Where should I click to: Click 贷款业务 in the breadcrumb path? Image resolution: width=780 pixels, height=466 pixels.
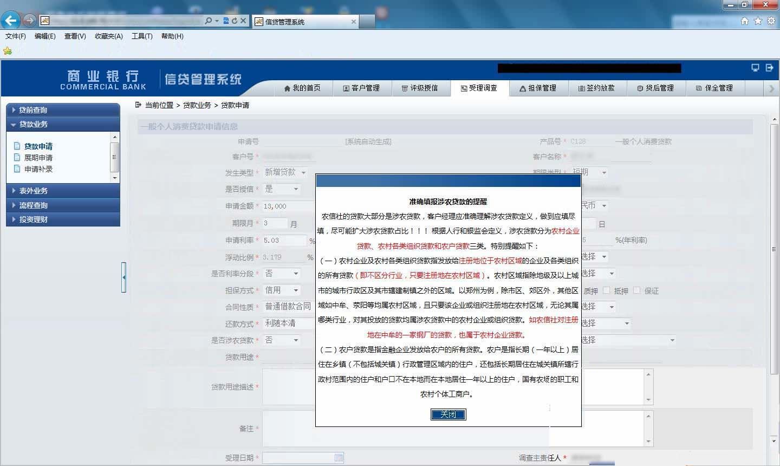pyautogui.click(x=197, y=105)
